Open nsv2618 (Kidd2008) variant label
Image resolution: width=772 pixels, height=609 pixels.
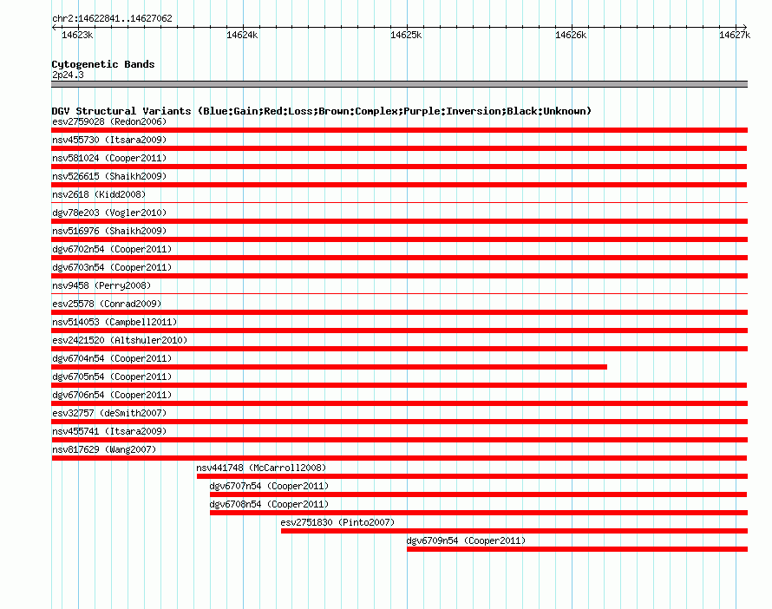click(99, 194)
